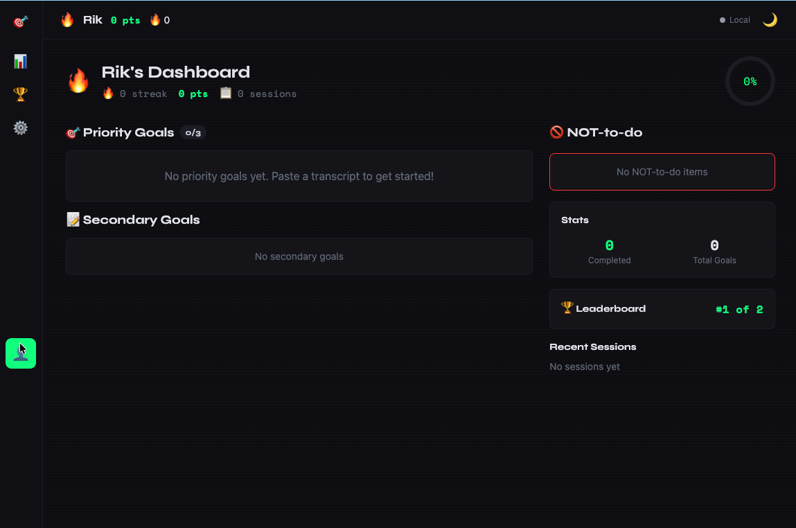The width and height of the screenshot is (796, 528).
Task: Click the green user profile button
Action: point(21,353)
